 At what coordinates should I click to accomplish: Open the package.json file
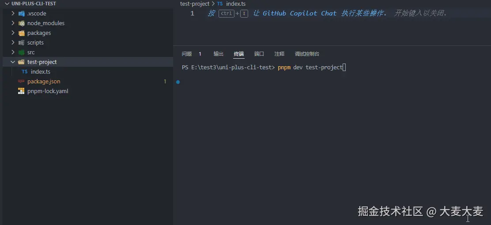pos(44,81)
